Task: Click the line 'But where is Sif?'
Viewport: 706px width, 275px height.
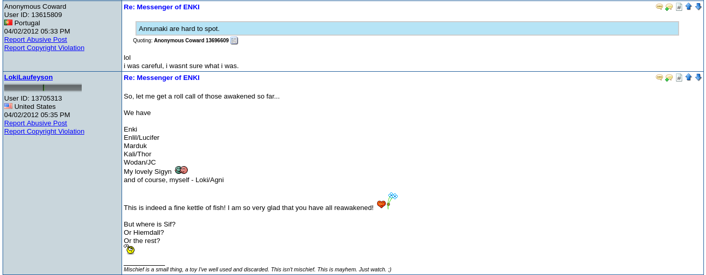Action: coord(149,224)
